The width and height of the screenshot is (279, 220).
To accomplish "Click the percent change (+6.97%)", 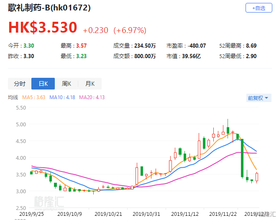I will pos(130,30).
